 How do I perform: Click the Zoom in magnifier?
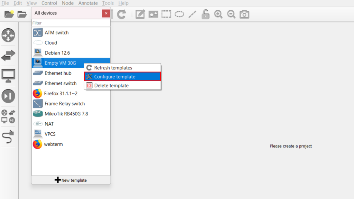click(218, 14)
